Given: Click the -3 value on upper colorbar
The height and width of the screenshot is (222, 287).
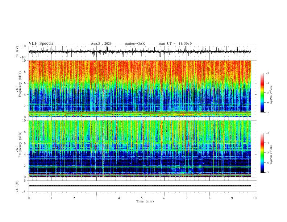Looking at the screenshot, I should [267, 73].
